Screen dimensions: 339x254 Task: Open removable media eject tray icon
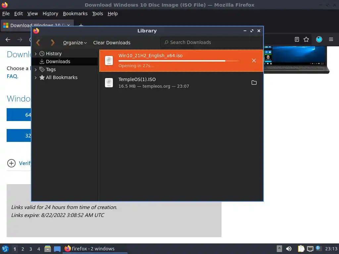279,249
